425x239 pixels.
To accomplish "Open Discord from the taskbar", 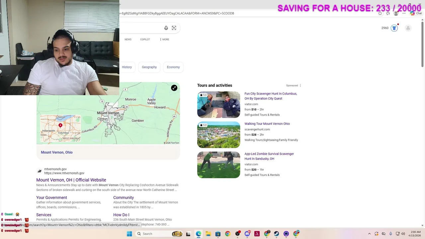I will [247, 234].
